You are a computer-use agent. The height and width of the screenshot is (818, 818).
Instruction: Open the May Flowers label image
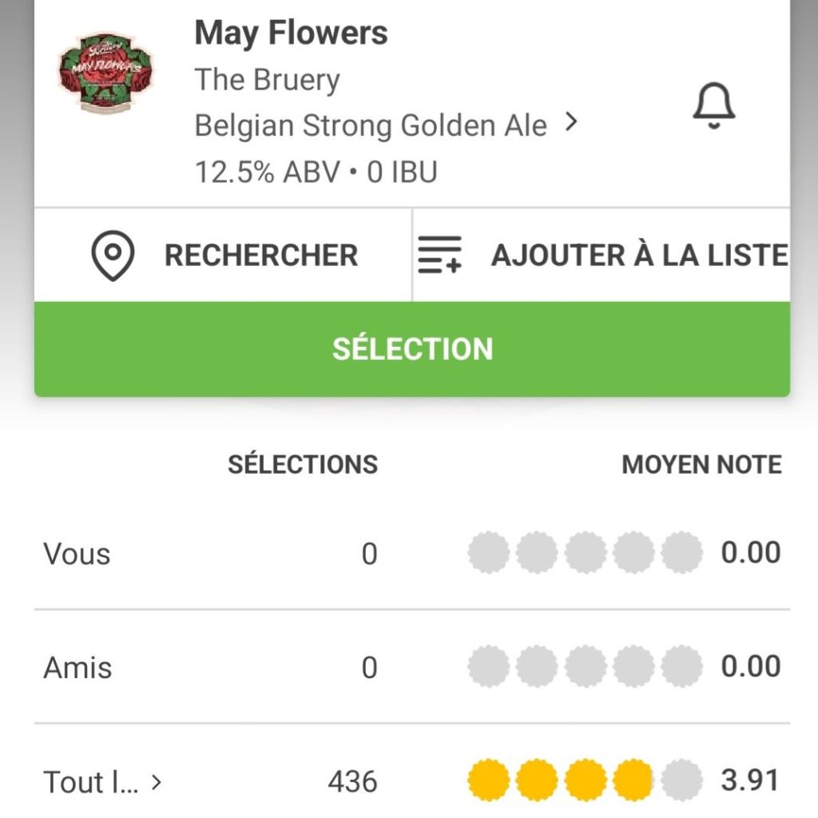[x=106, y=73]
